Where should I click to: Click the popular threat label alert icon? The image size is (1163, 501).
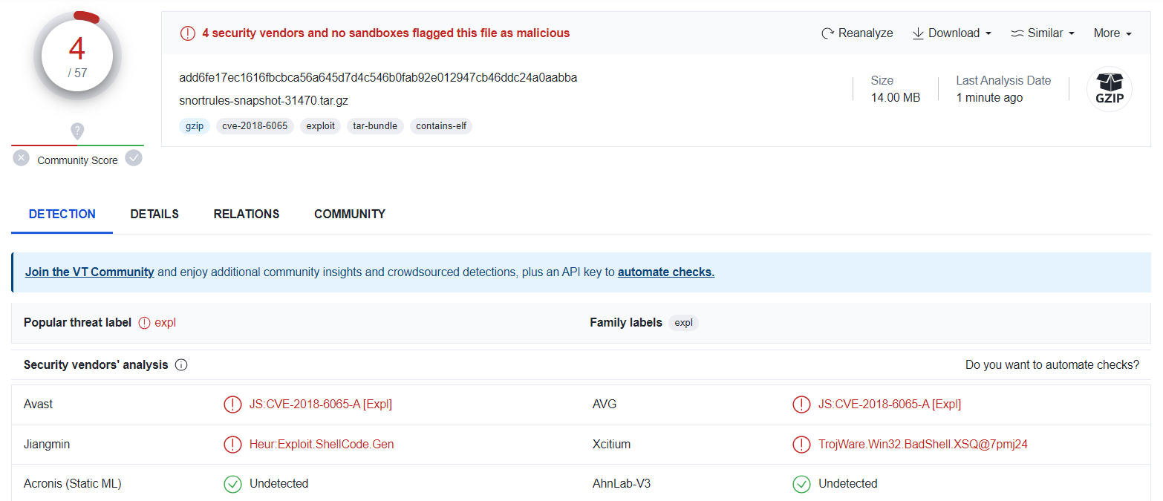[x=145, y=323]
